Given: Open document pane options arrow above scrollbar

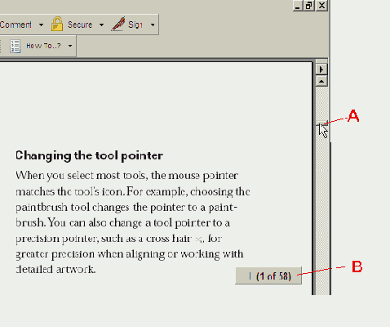Looking at the screenshot, I should click(321, 69).
